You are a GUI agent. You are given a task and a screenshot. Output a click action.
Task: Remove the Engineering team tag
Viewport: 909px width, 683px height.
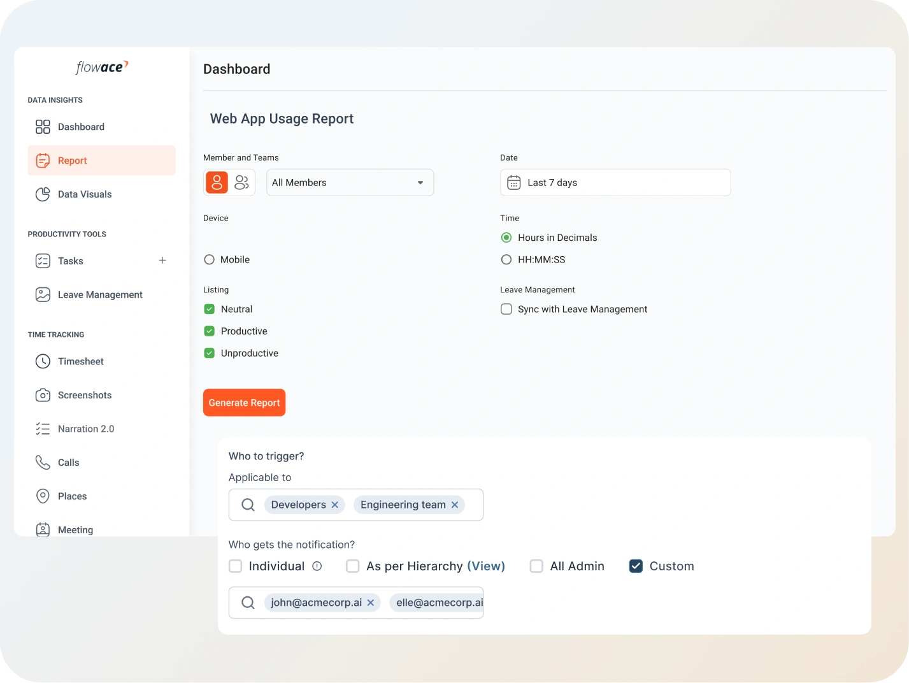[455, 505]
